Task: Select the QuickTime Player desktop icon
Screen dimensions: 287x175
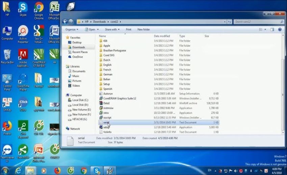Action: coord(23,82)
